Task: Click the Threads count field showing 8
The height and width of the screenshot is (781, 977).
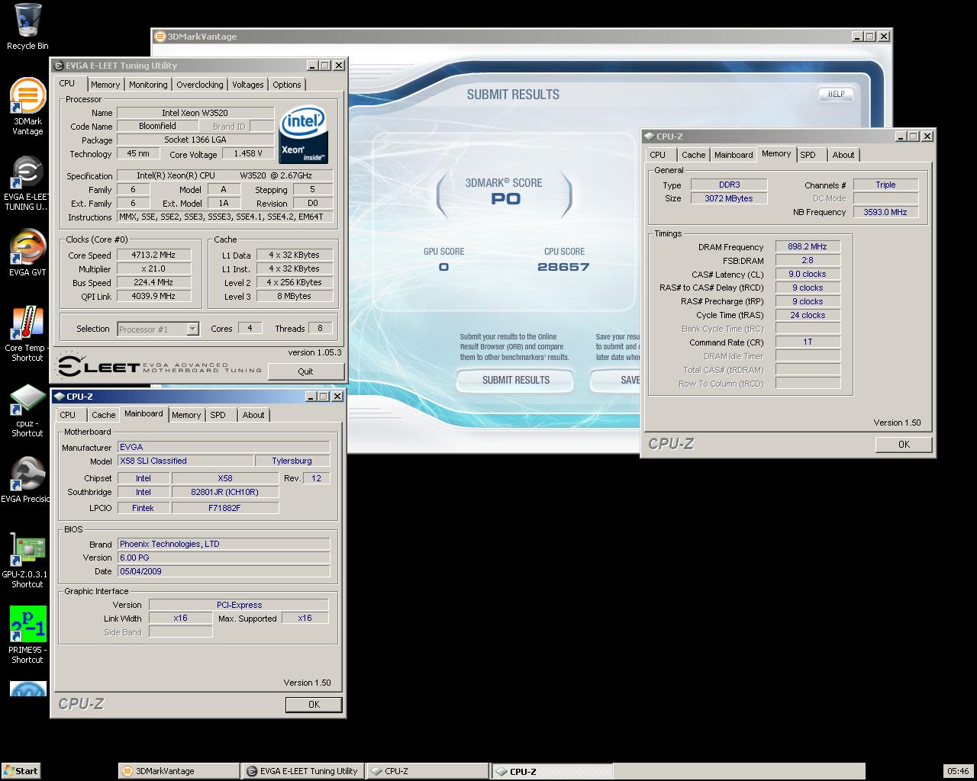Action: click(x=320, y=328)
